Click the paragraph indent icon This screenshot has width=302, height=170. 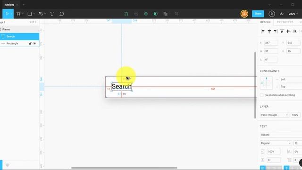click(x=289, y=160)
